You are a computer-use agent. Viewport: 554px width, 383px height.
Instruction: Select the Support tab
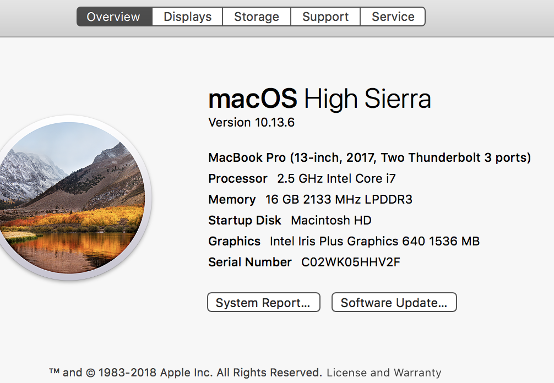(325, 17)
